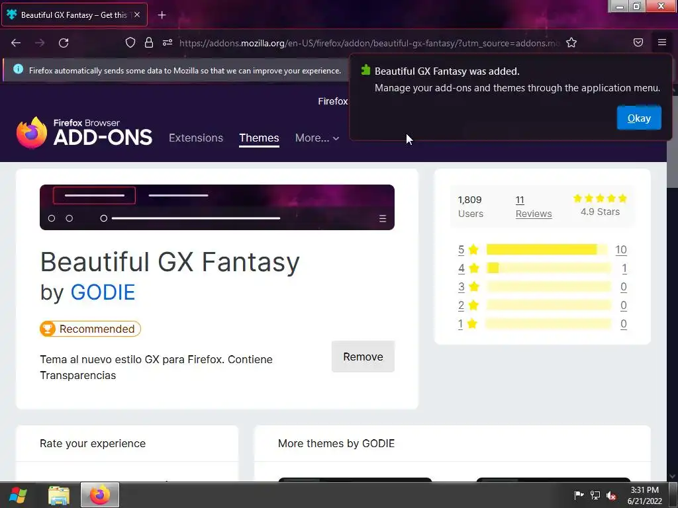This screenshot has height=508, width=678.
Task: Click the muted volume tray icon
Action: coord(611,495)
